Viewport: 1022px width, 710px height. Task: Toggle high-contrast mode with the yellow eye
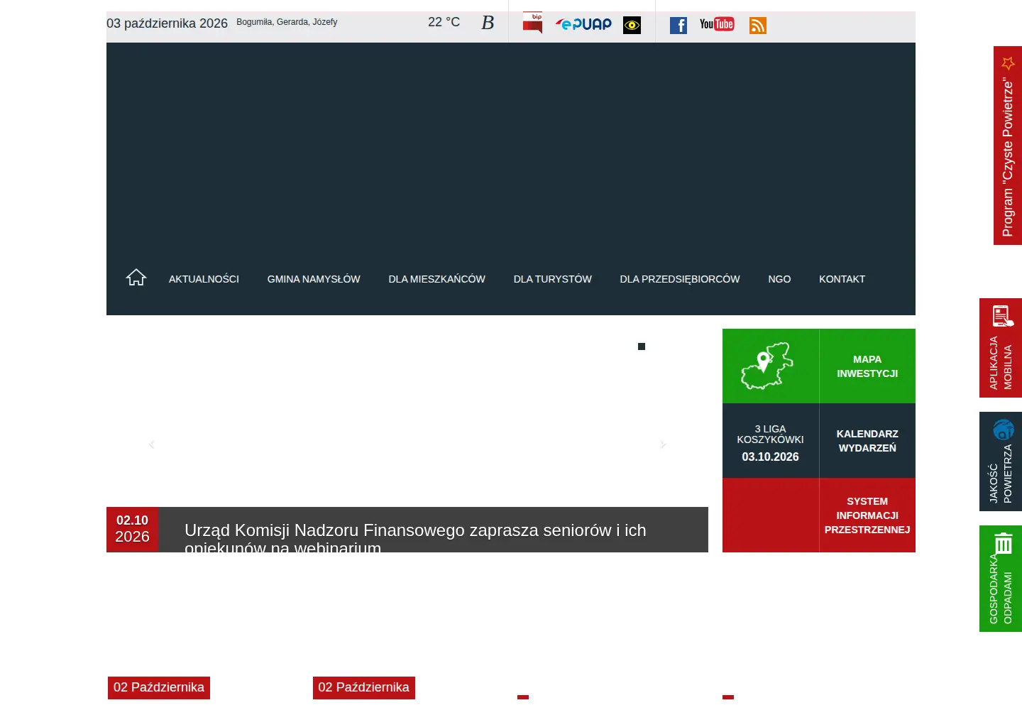click(632, 26)
